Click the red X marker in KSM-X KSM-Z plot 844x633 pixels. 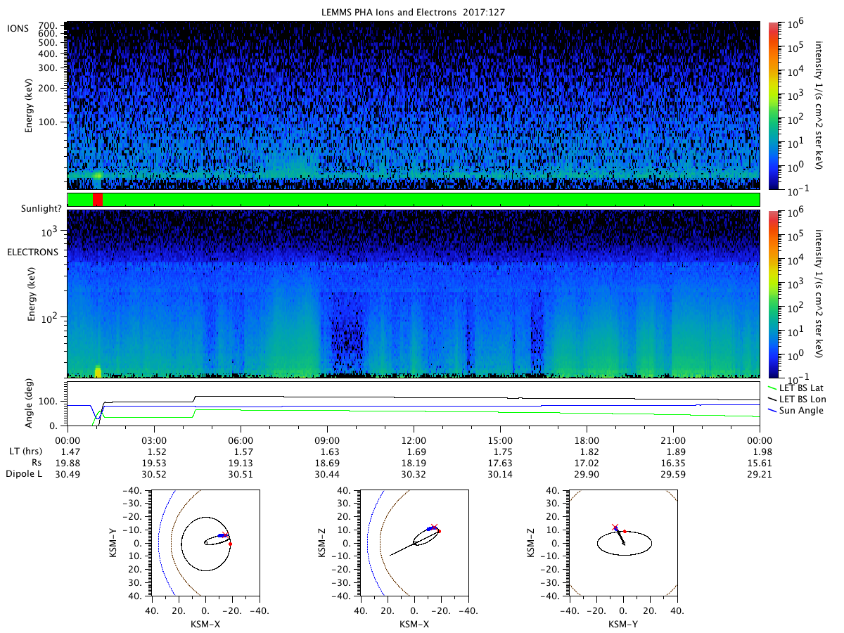[x=435, y=526]
